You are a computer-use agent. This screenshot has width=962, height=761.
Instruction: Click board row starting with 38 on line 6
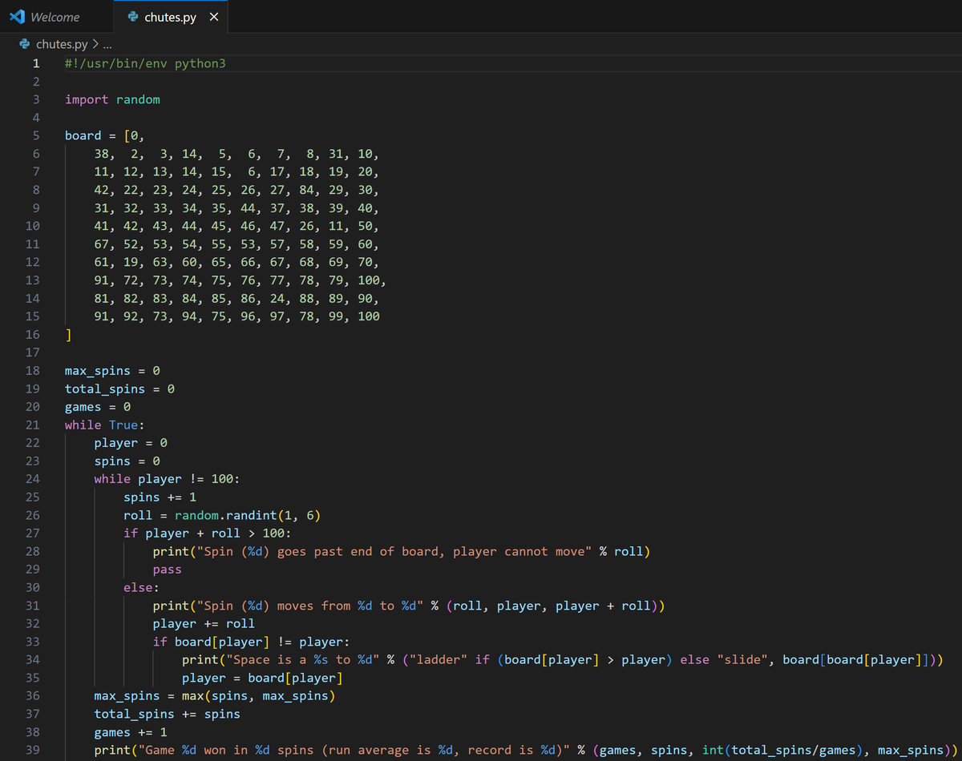point(236,154)
